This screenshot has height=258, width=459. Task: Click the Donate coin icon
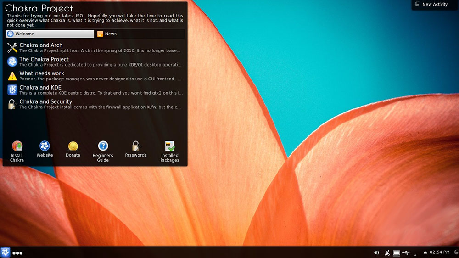[73, 149]
